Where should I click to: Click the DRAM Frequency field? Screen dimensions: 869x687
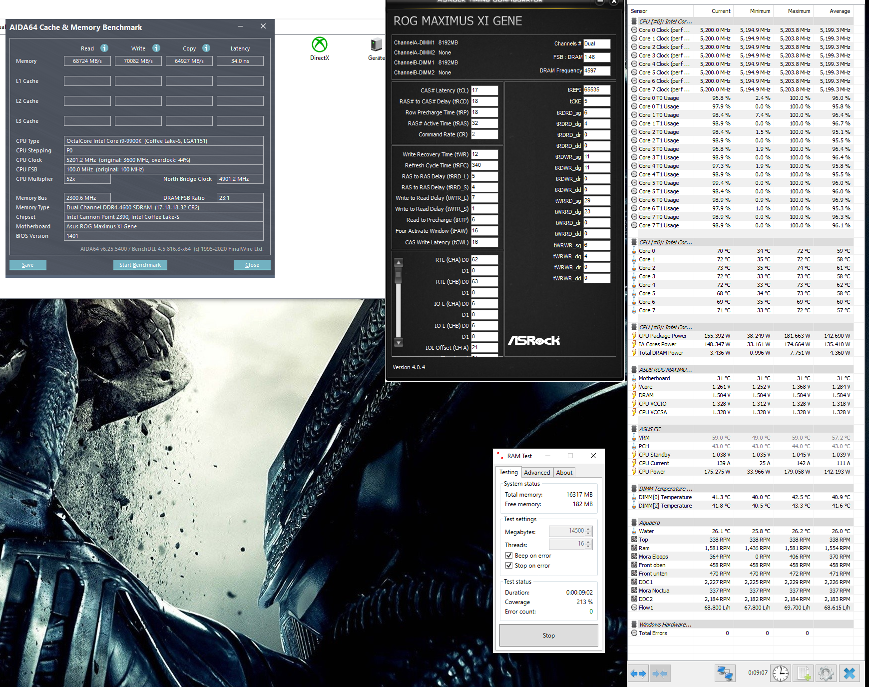point(597,70)
